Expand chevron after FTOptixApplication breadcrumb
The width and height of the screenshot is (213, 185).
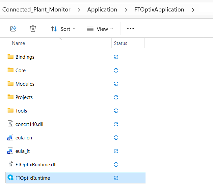[x=193, y=10]
